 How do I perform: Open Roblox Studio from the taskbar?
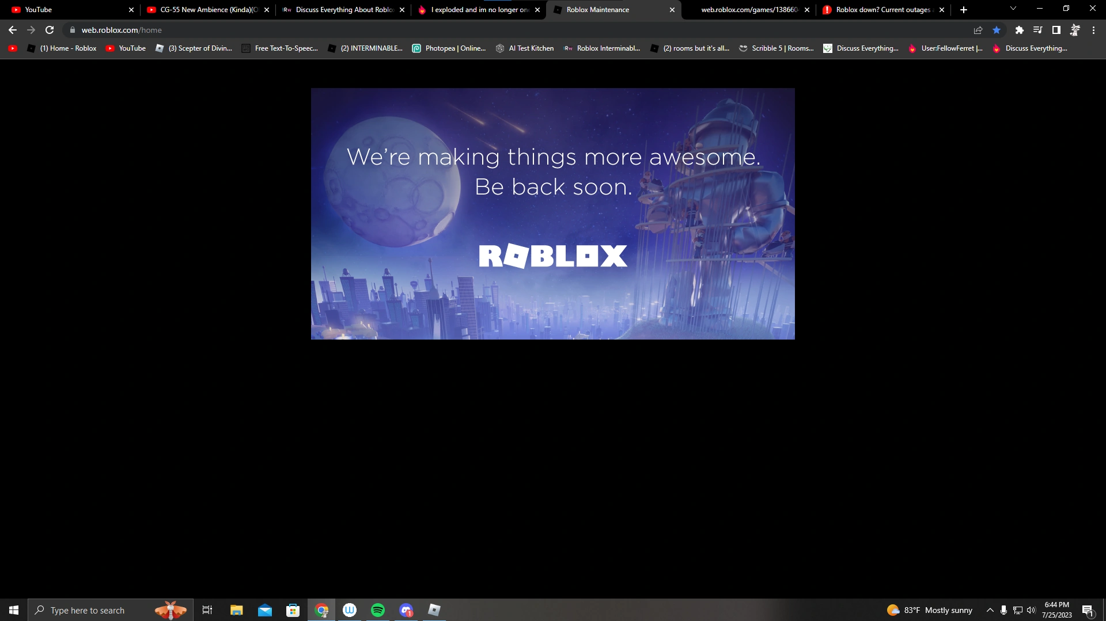pos(434,610)
